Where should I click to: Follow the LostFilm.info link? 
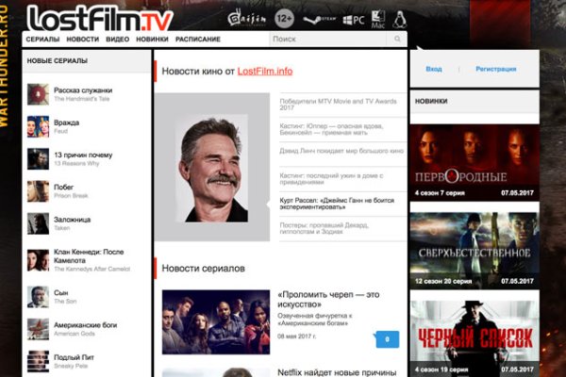click(x=264, y=71)
